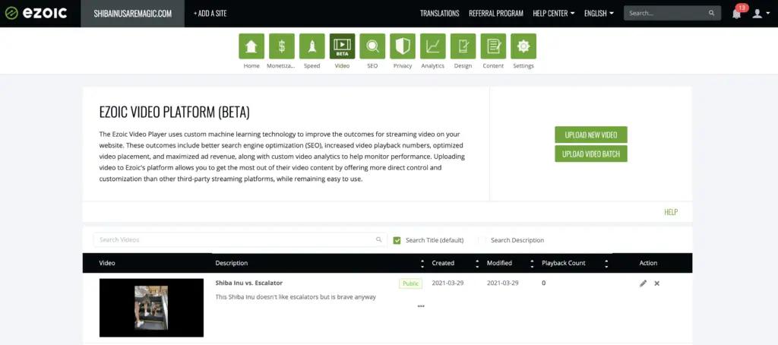Viewport: 778px width, 345px height.
Task: Open the user account menu
Action: point(760,14)
